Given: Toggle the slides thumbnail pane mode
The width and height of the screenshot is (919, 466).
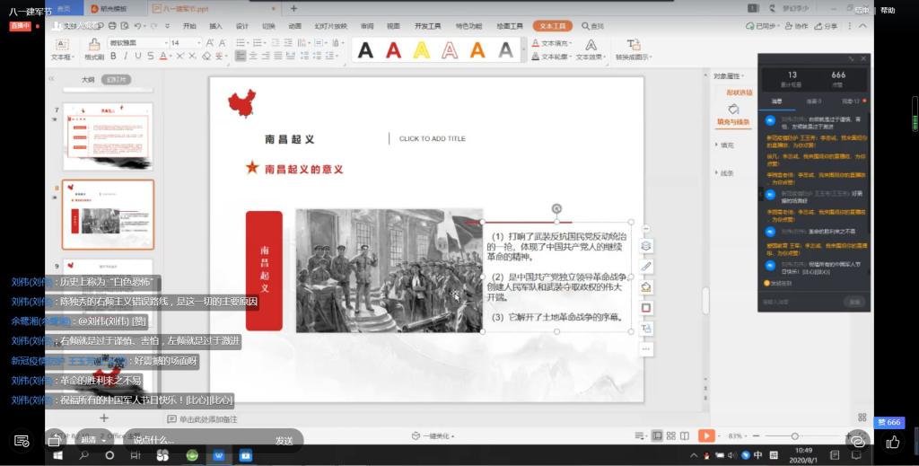Looking at the screenshot, I should pos(116,79).
